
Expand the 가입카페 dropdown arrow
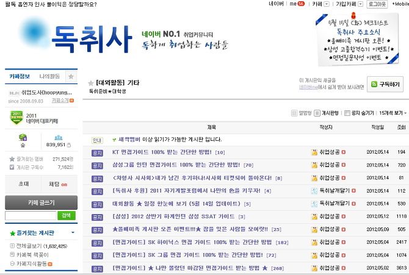tap(360, 4)
